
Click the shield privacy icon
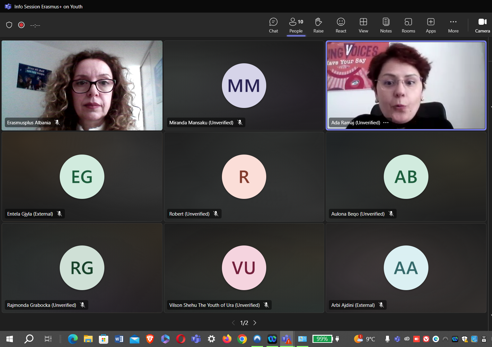pos(9,25)
